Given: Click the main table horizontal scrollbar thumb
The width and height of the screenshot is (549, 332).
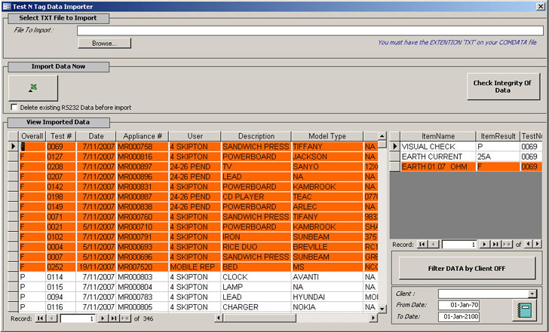Looking at the screenshot, I should tap(259, 318).
